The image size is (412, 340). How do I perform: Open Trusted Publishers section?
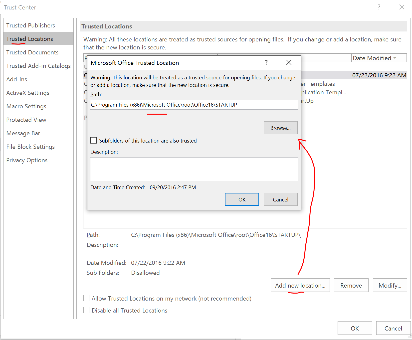(38, 25)
